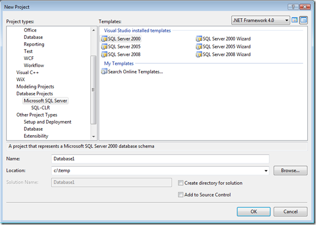Cancel the New Project dialog

click(290, 211)
